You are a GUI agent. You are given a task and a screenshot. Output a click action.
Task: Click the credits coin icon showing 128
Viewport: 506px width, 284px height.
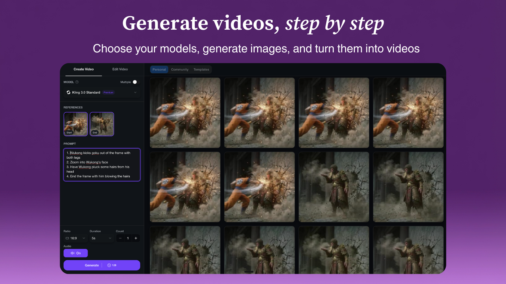click(109, 265)
